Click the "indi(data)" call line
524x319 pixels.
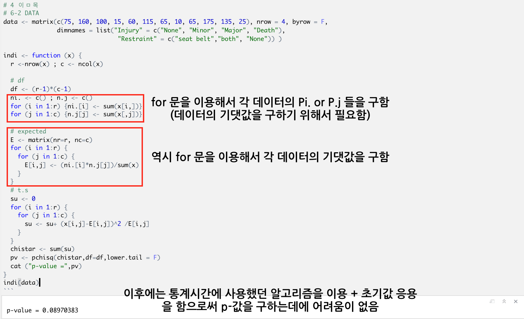[21, 282]
